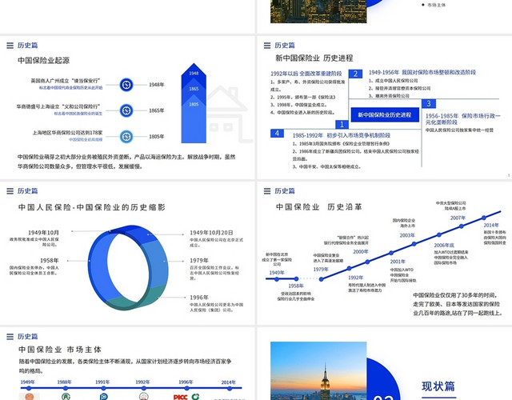Click the logo under 1988年 on the 市场主体 timeline
512x400 pixels.
pos(66,397)
